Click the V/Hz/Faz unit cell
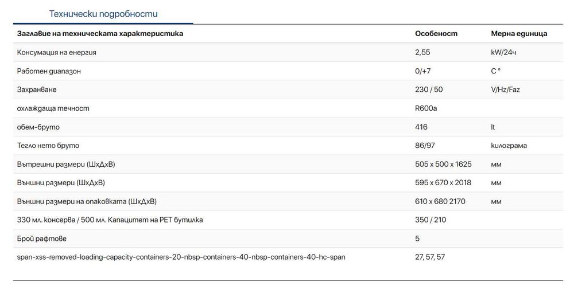The image size is (574, 297). coord(505,90)
